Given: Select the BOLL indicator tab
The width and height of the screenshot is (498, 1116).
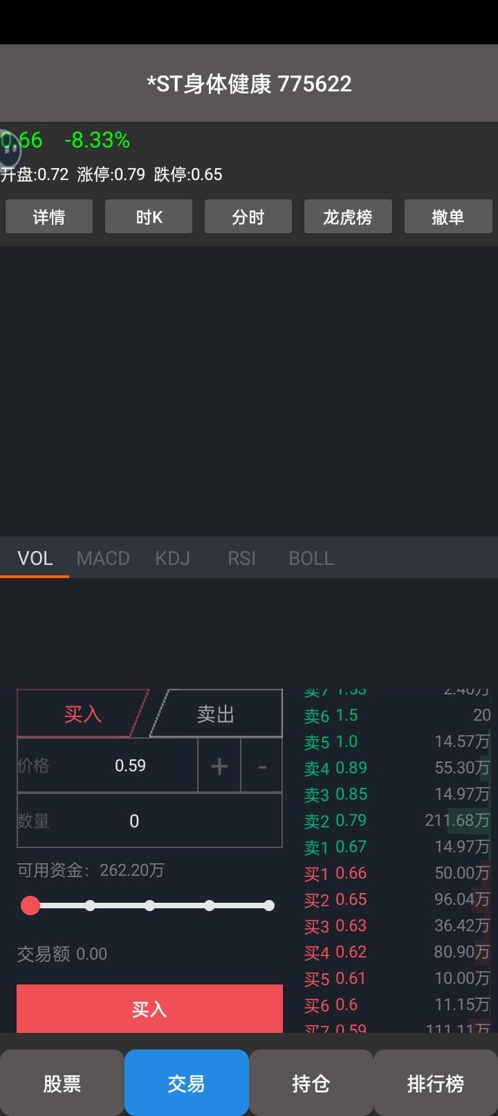Looking at the screenshot, I should [x=311, y=558].
